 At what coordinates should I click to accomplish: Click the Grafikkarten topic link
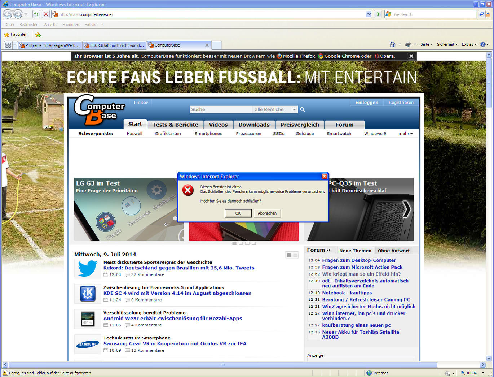168,134
